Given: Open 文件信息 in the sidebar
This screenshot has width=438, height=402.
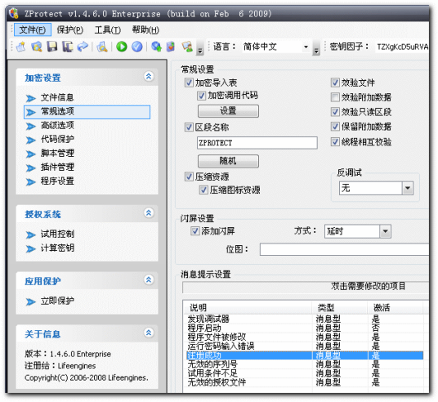Looking at the screenshot, I should click(57, 98).
